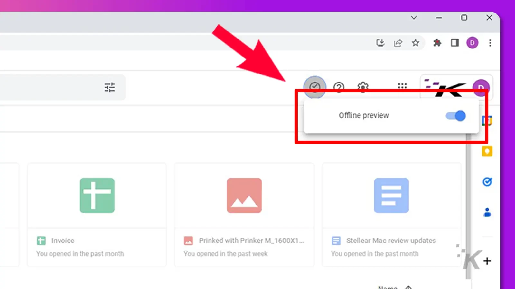Image resolution: width=515 pixels, height=289 pixels.
Task: Expand the Chrome tab search chevron
Action: tap(414, 18)
